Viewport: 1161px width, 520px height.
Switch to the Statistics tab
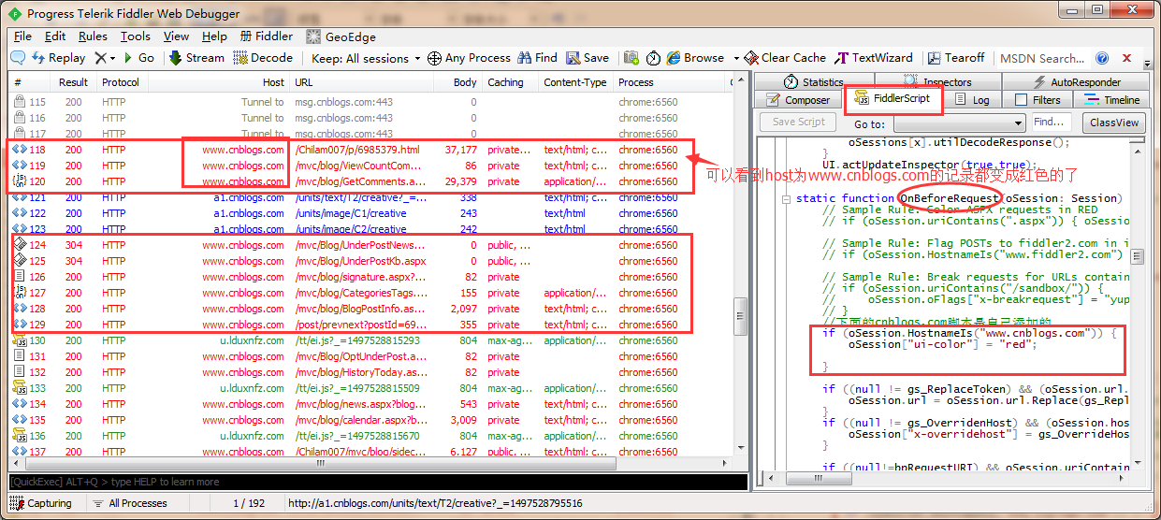click(x=813, y=82)
